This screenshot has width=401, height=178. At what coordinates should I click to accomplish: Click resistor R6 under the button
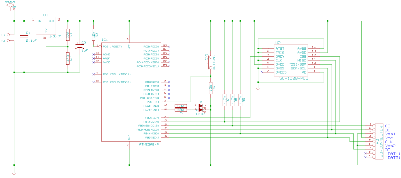210,88
